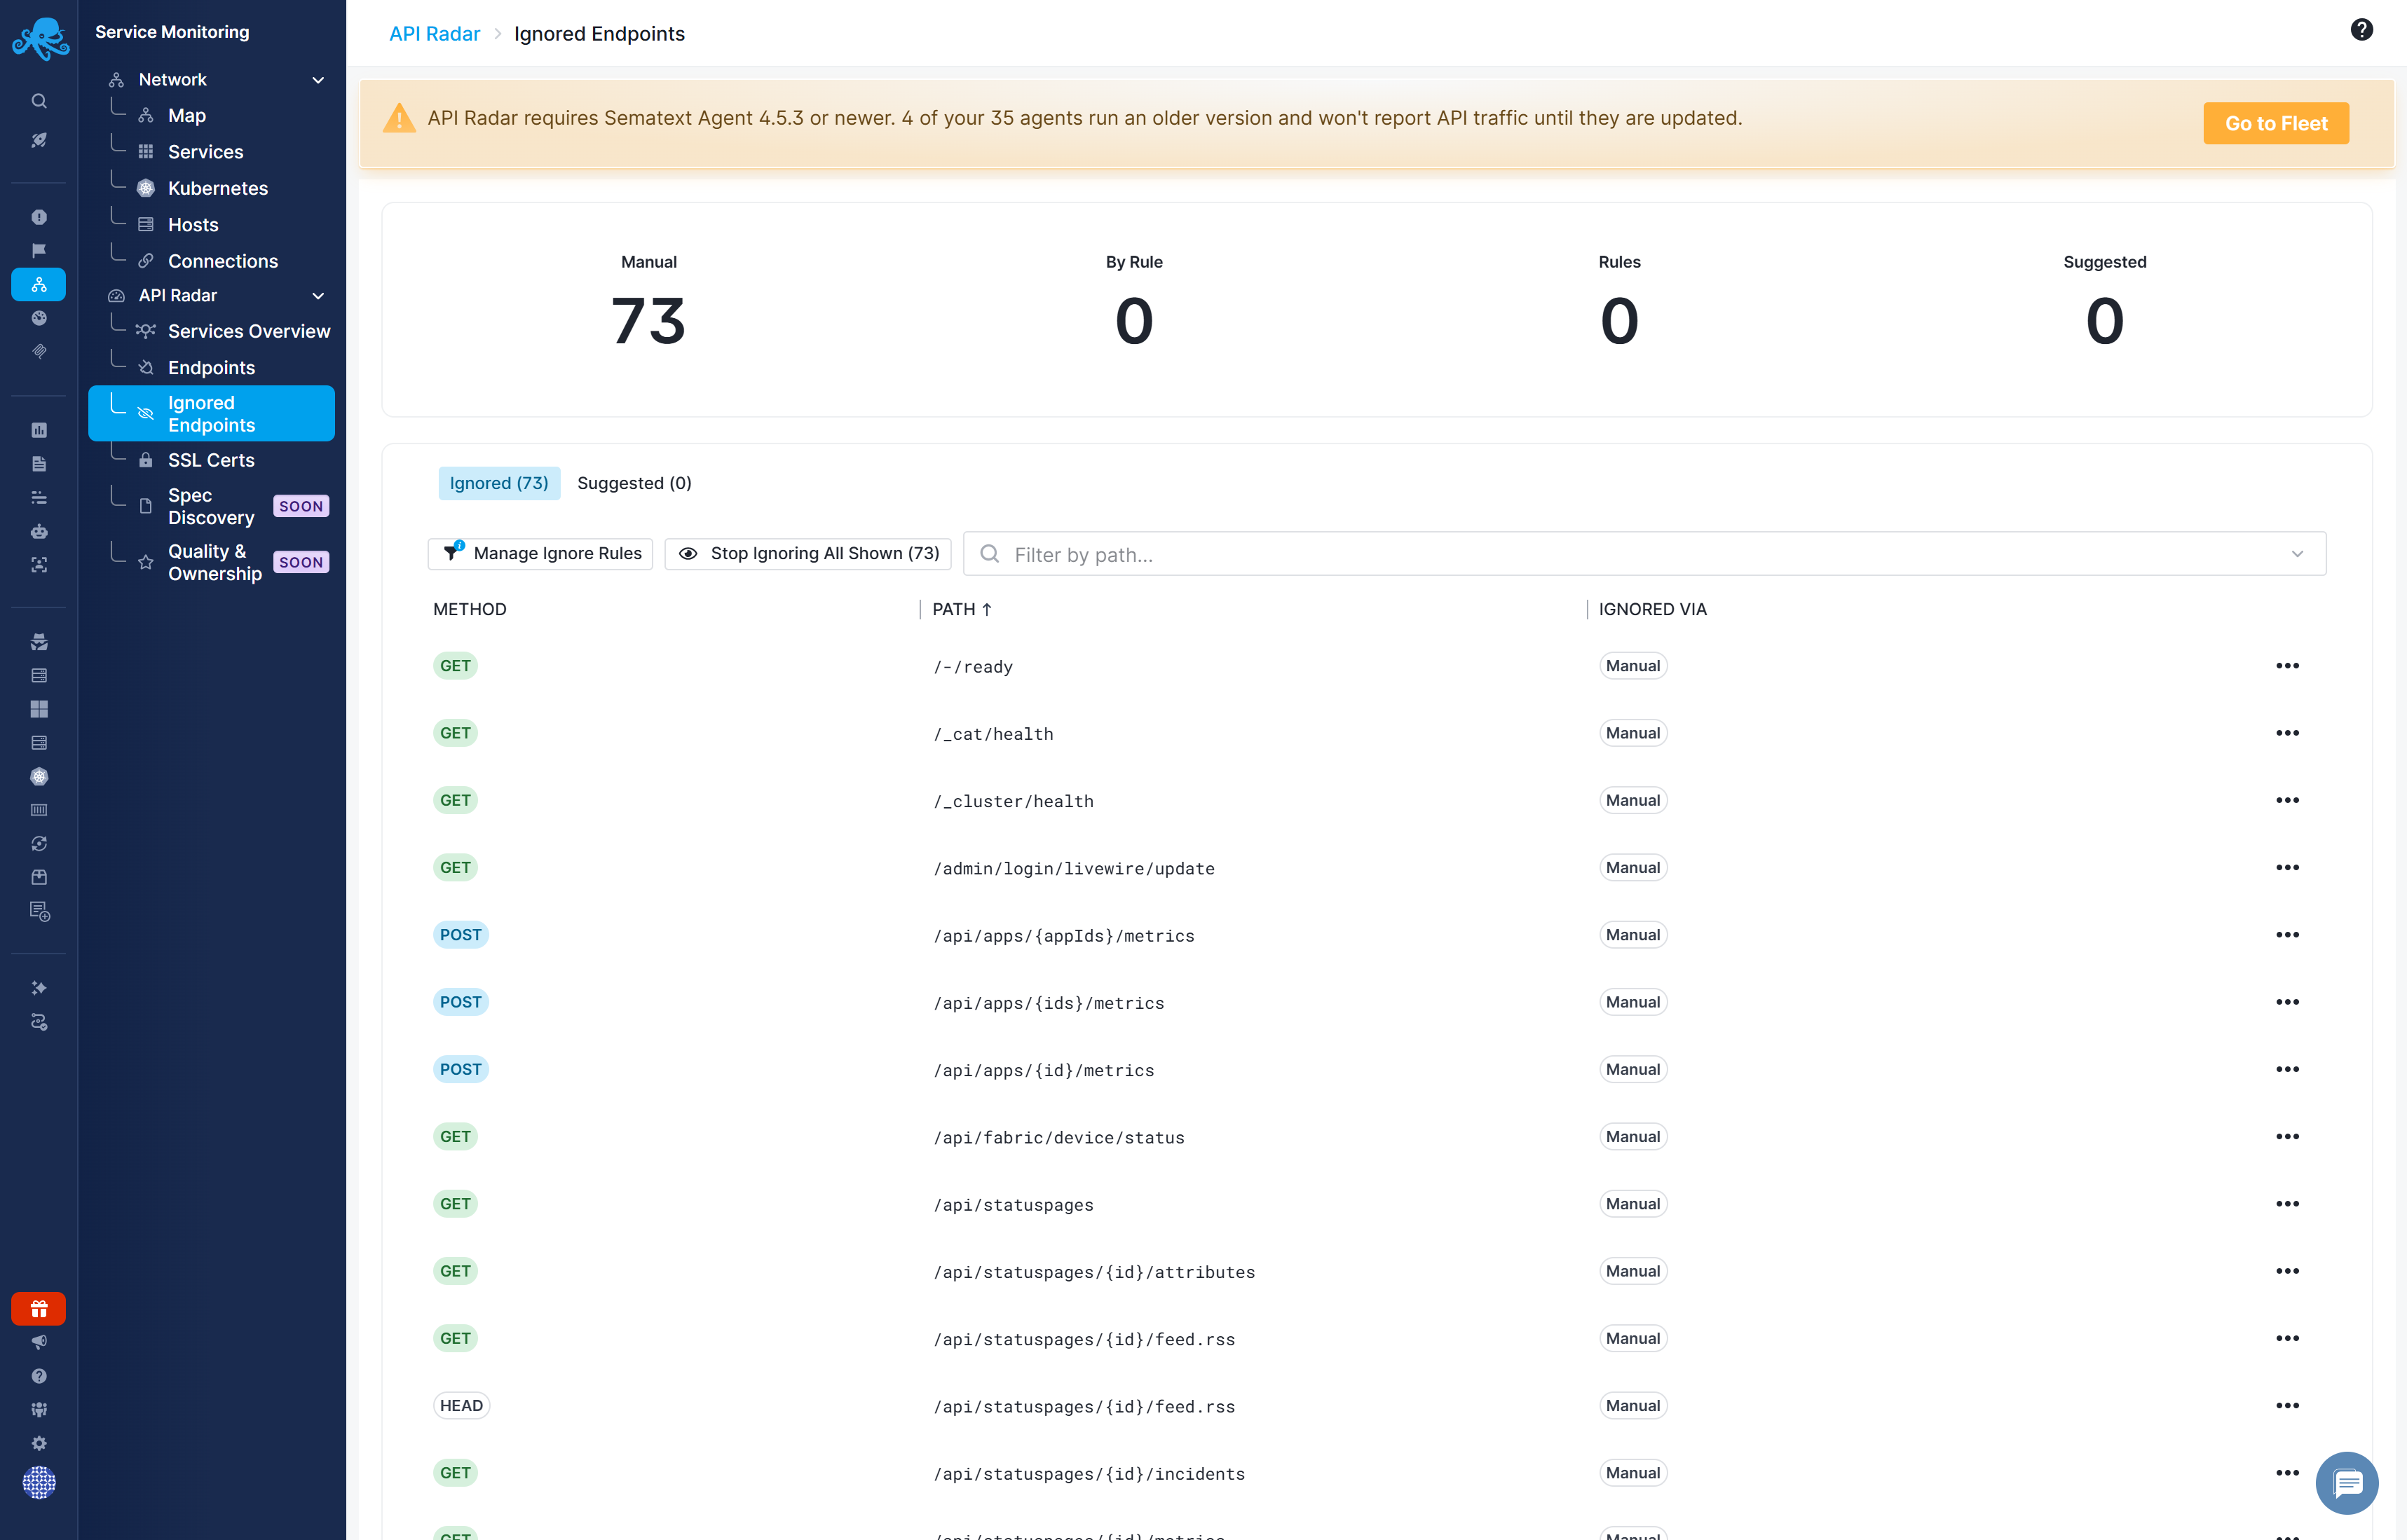
Task: Click the POST badge for /api/apps/{ids}/metrics
Action: [x=461, y=1002]
